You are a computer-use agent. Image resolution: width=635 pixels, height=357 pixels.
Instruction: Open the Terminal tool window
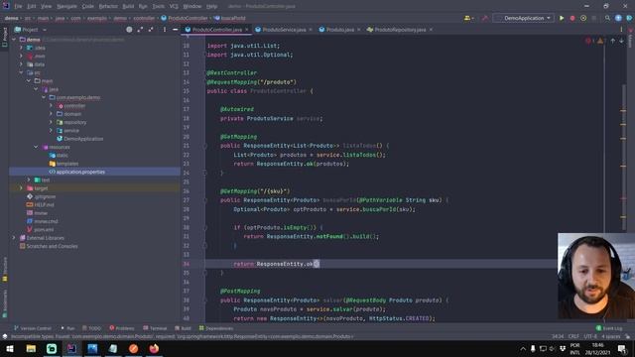click(x=155, y=328)
